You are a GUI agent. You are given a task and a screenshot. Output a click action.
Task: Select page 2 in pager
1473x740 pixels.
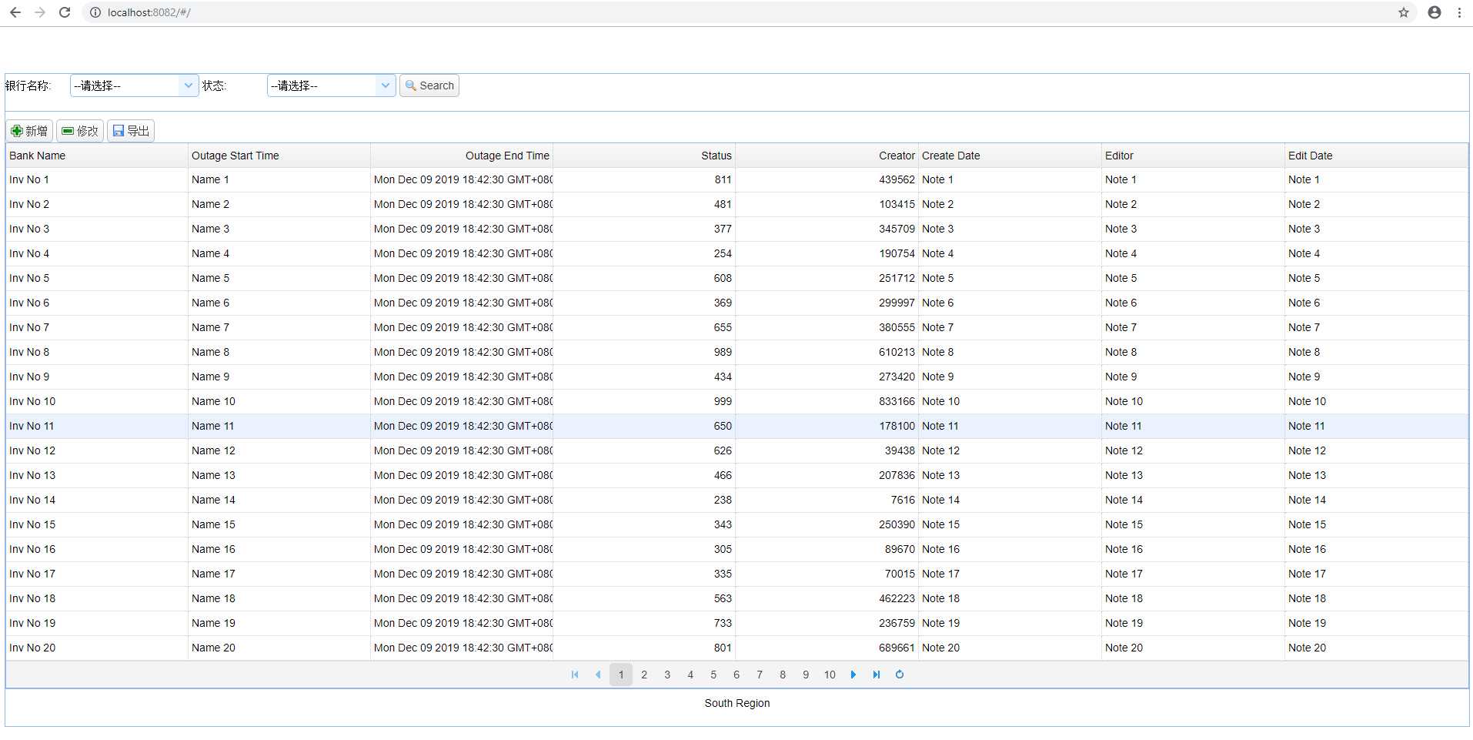tap(644, 675)
